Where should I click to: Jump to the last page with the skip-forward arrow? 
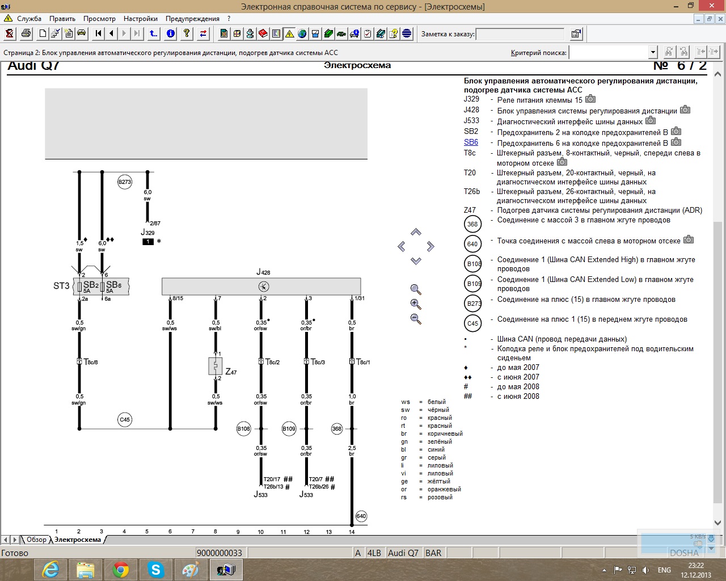point(137,33)
